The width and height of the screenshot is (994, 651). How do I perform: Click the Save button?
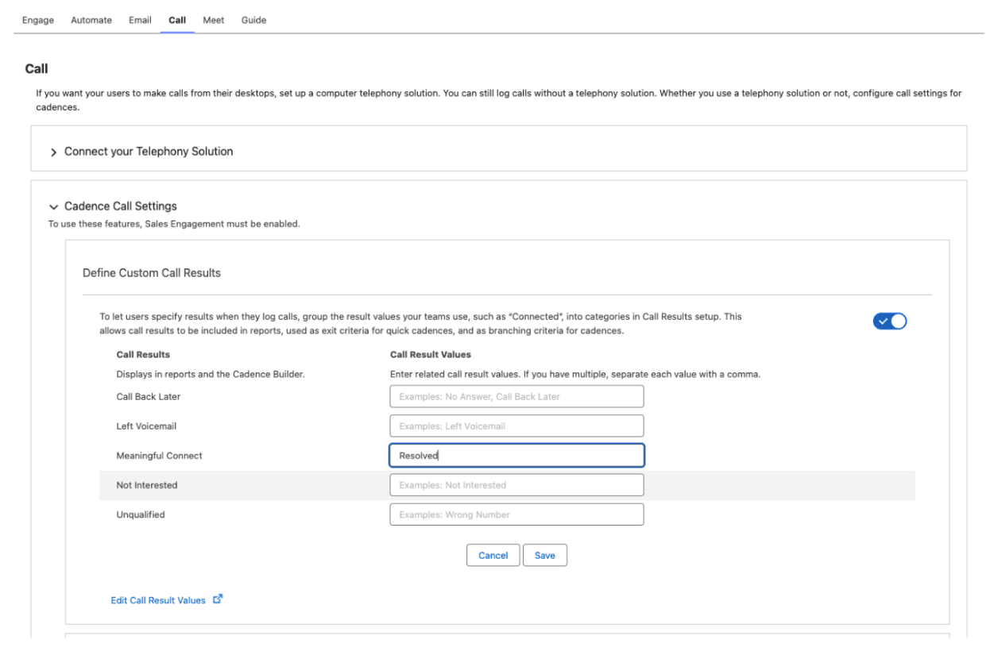544,556
